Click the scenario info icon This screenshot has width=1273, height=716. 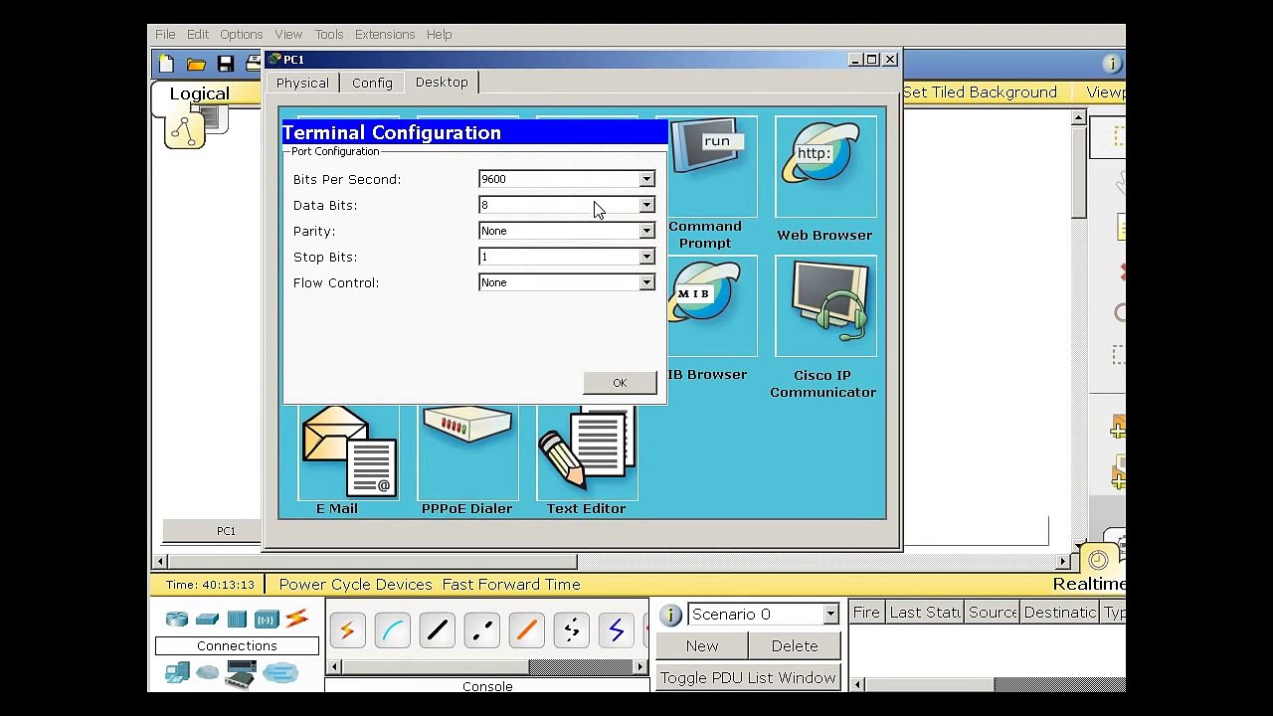click(670, 615)
